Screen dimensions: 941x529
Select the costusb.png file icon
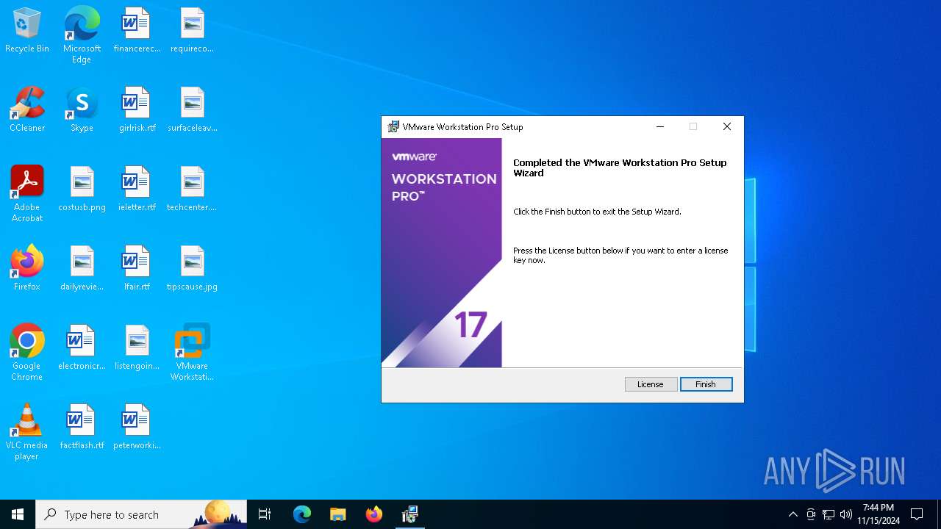pyautogui.click(x=82, y=190)
